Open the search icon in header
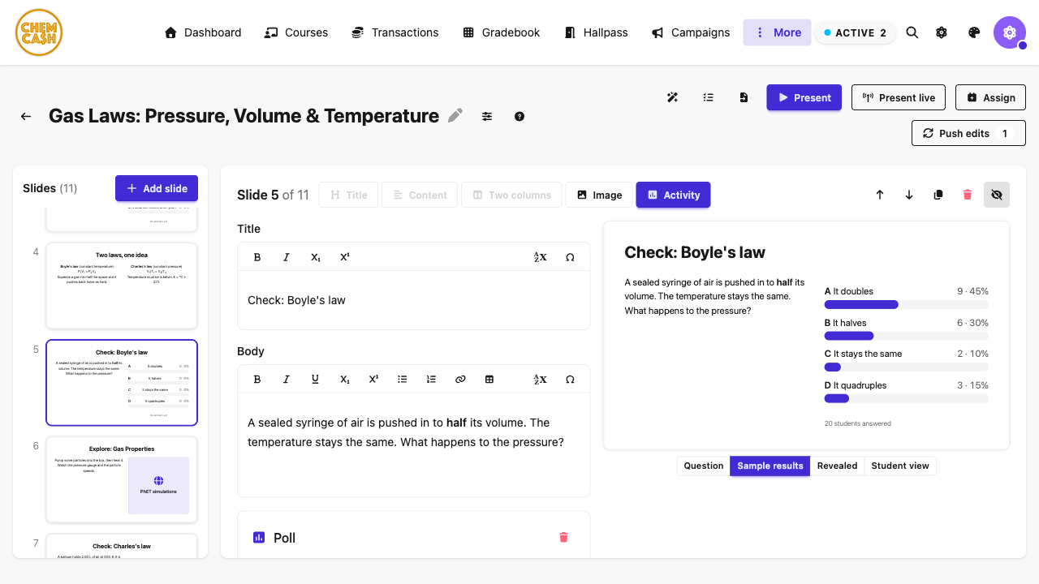 point(912,32)
